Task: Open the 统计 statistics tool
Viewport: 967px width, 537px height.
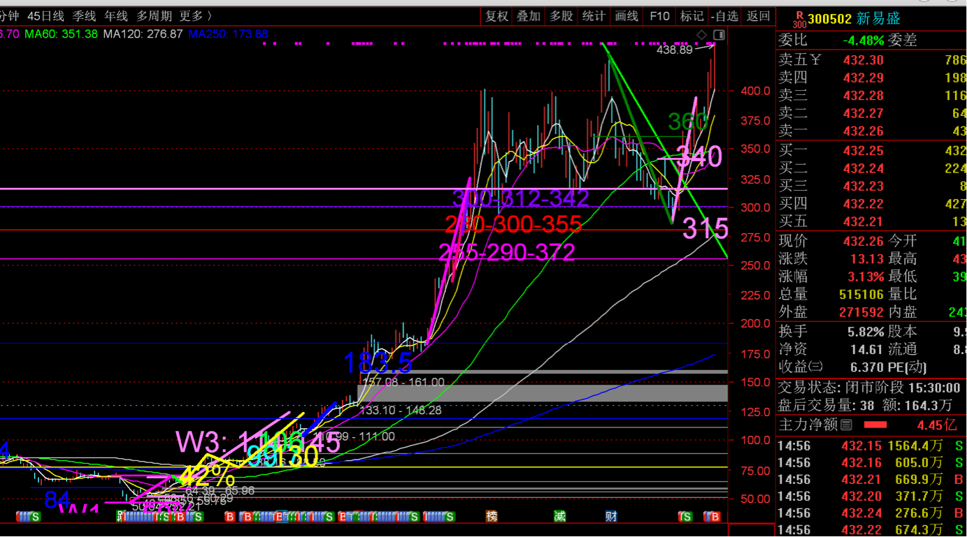Action: [x=594, y=16]
